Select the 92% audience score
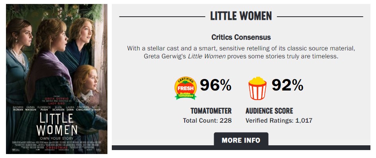Viewport: 376px width, 158px height. [x=287, y=85]
